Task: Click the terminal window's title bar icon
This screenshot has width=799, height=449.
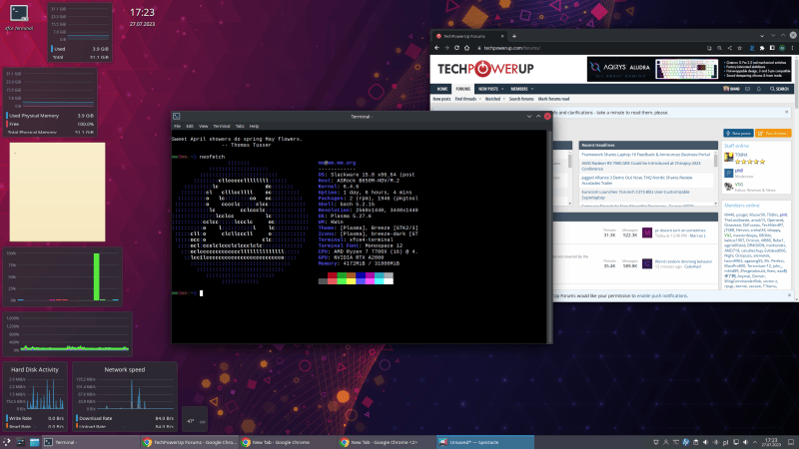Action: point(177,116)
